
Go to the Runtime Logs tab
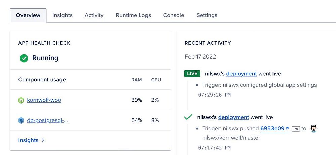click(133, 15)
